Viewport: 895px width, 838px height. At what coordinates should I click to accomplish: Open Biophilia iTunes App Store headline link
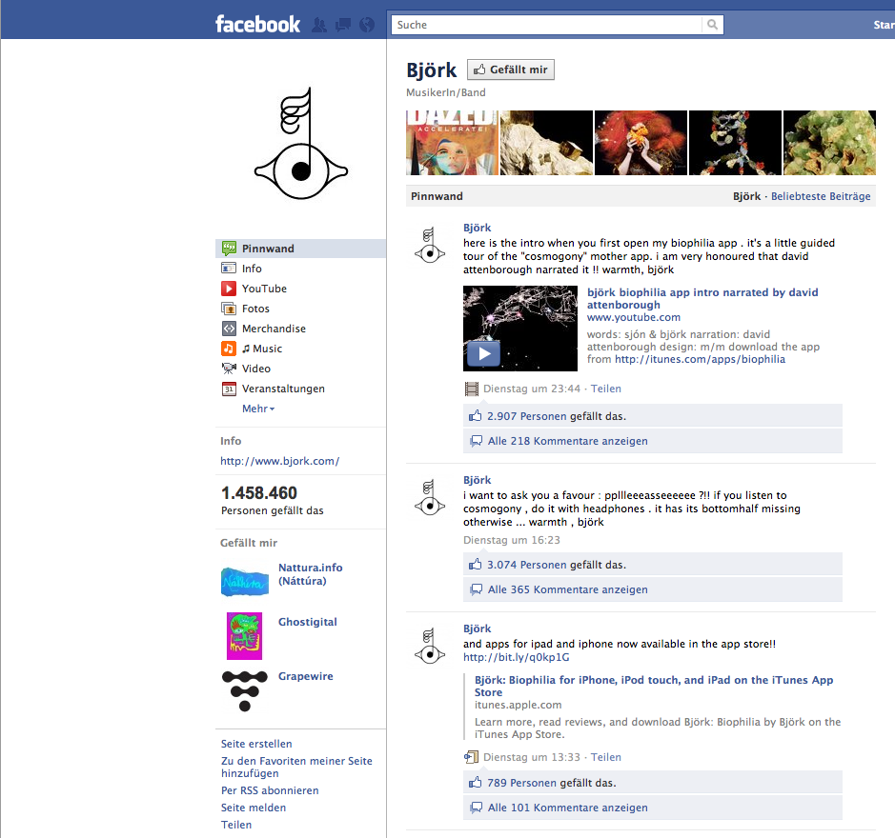654,687
